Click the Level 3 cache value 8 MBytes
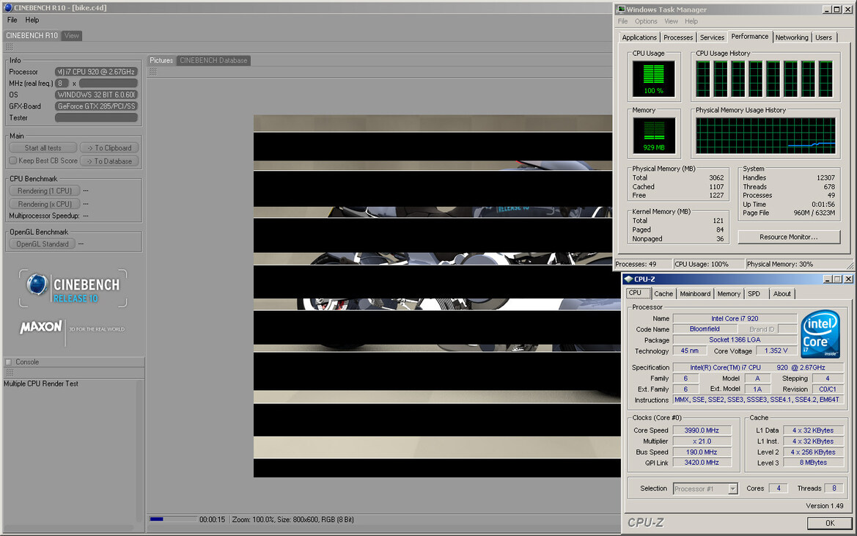The height and width of the screenshot is (536, 857). [x=813, y=463]
